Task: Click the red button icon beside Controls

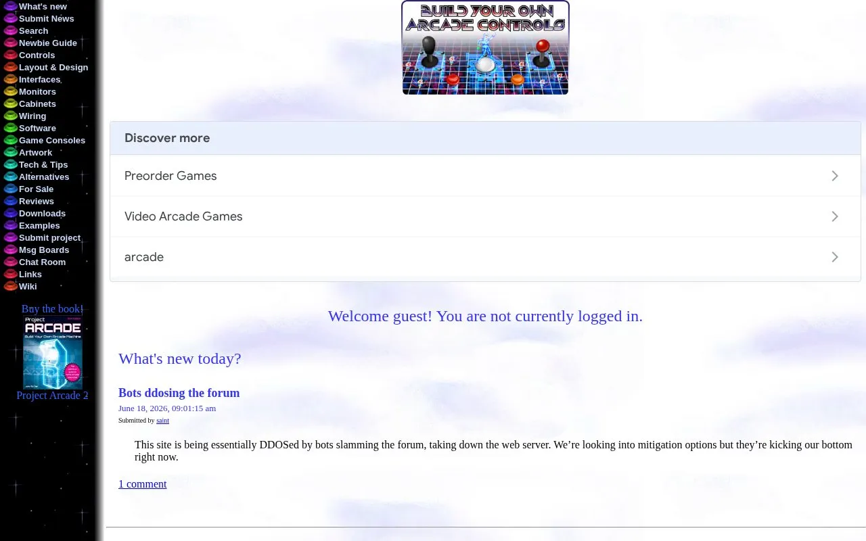Action: (10, 55)
